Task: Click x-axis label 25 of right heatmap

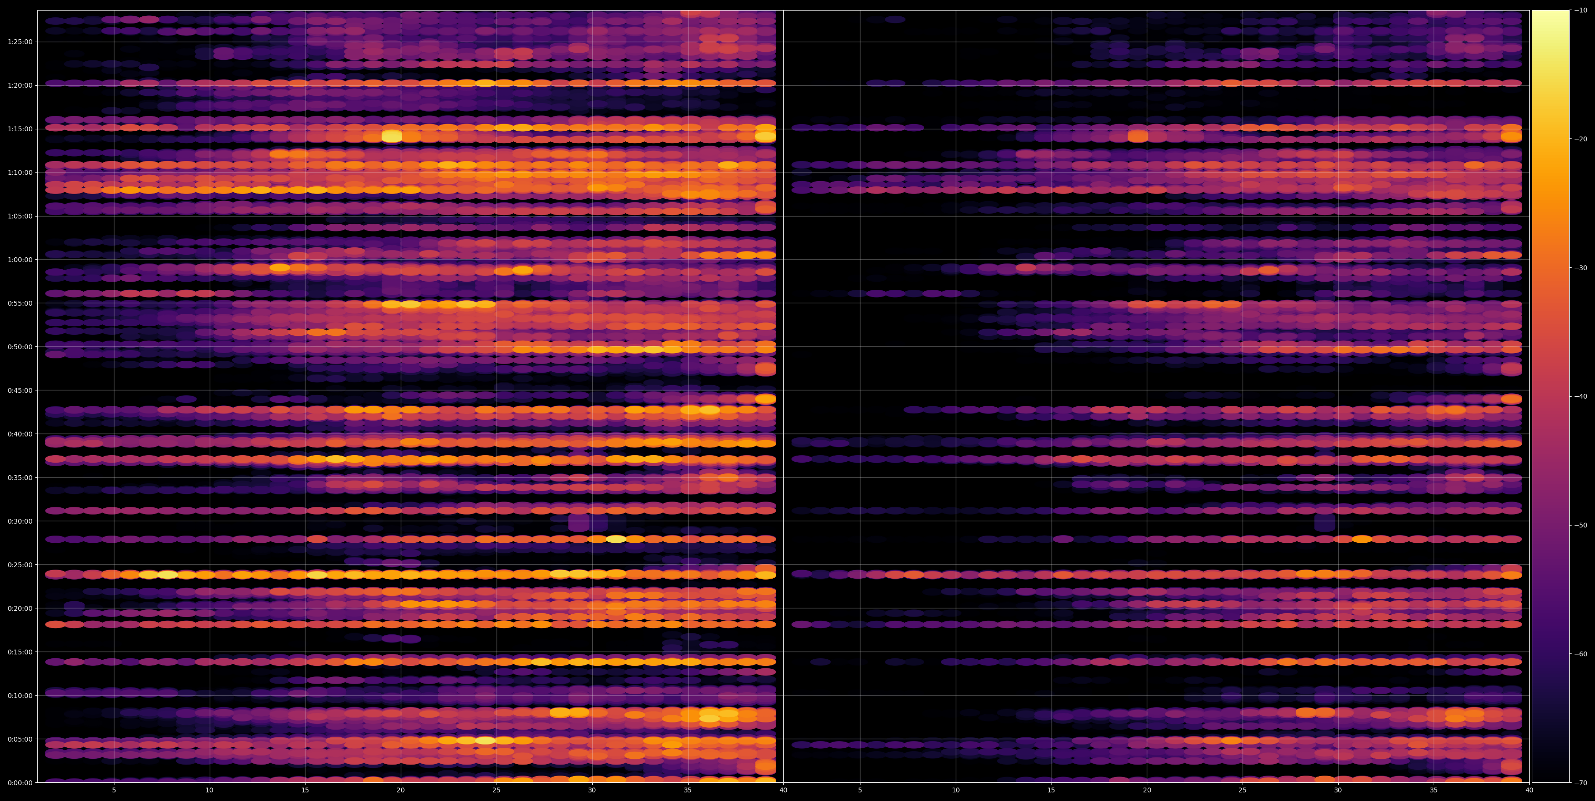Action: (1243, 790)
